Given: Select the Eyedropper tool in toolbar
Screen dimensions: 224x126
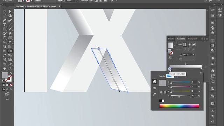Looking at the screenshot, I should 5,55.
